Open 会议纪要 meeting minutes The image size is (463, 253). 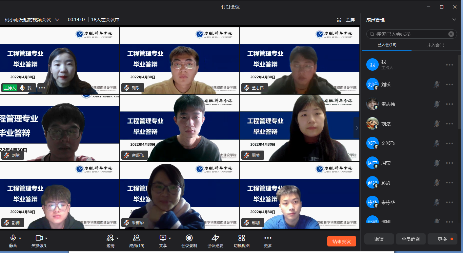[215, 238]
